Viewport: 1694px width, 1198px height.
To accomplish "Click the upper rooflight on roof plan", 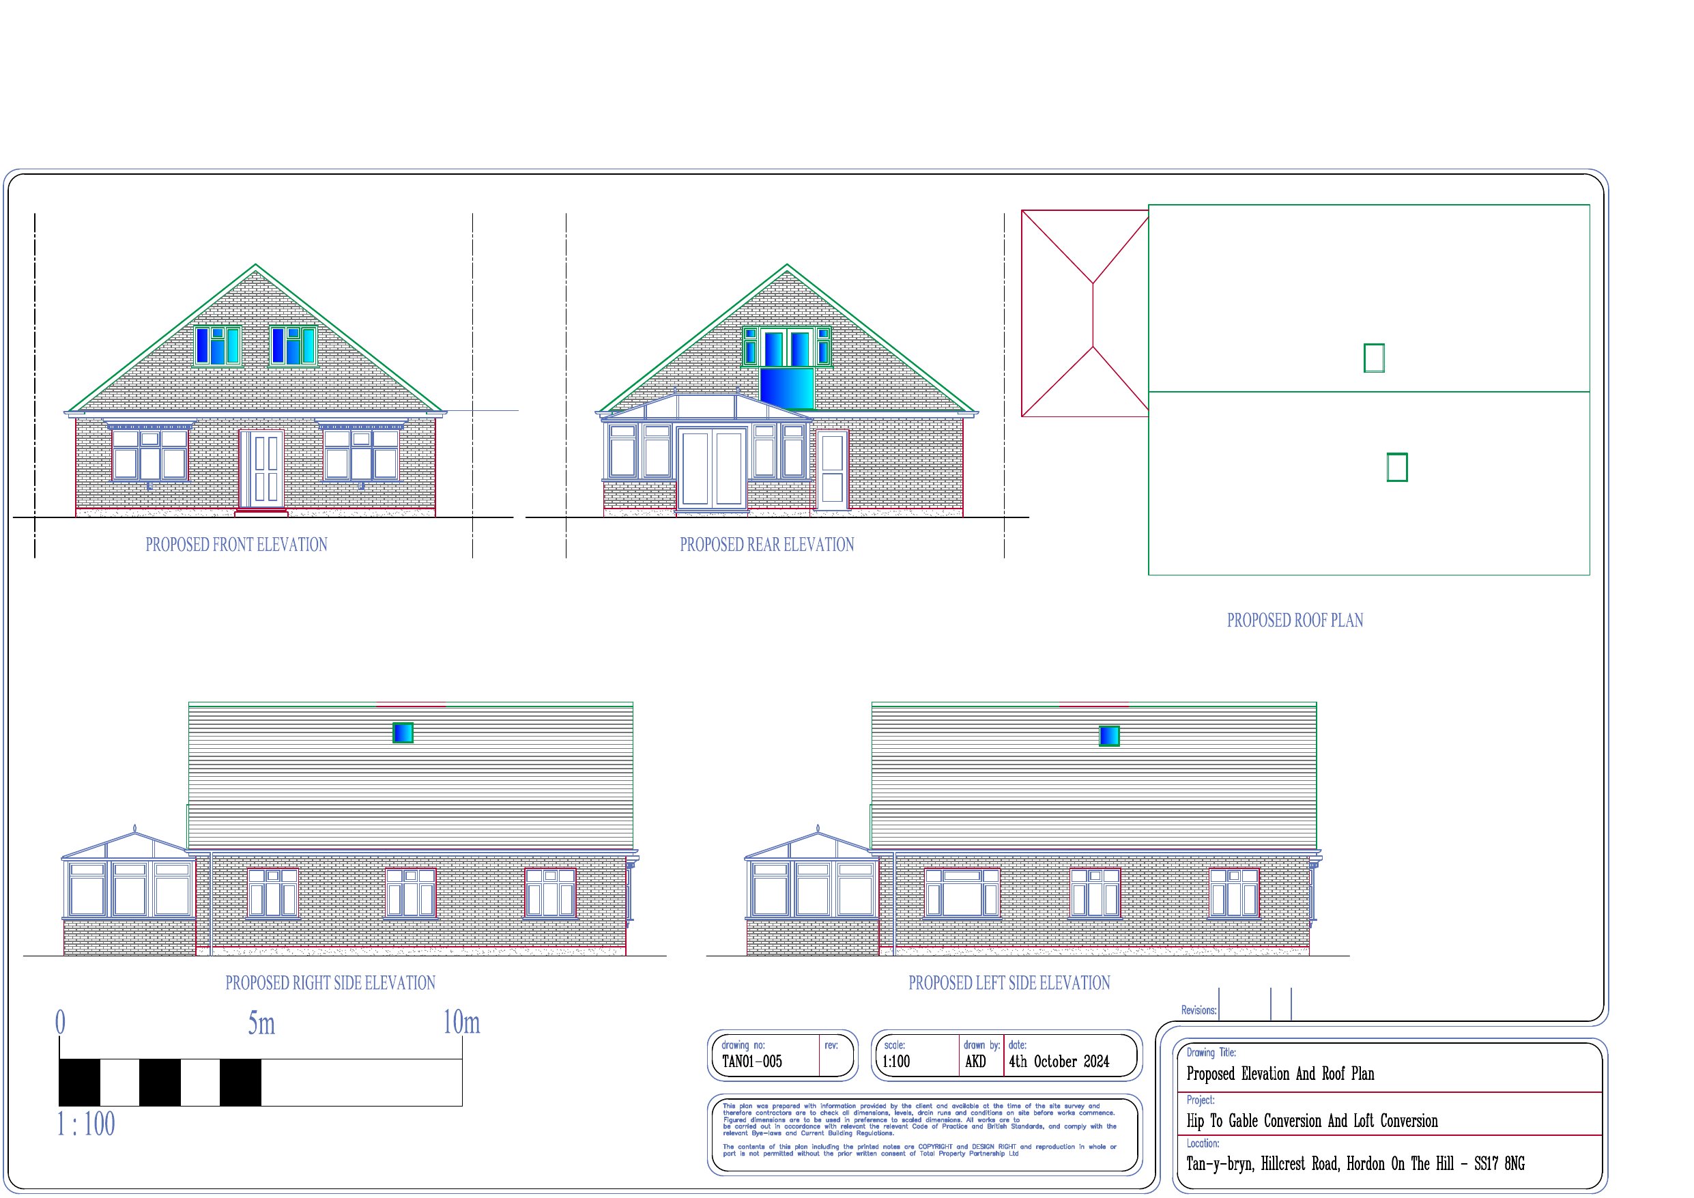I will tap(1373, 358).
